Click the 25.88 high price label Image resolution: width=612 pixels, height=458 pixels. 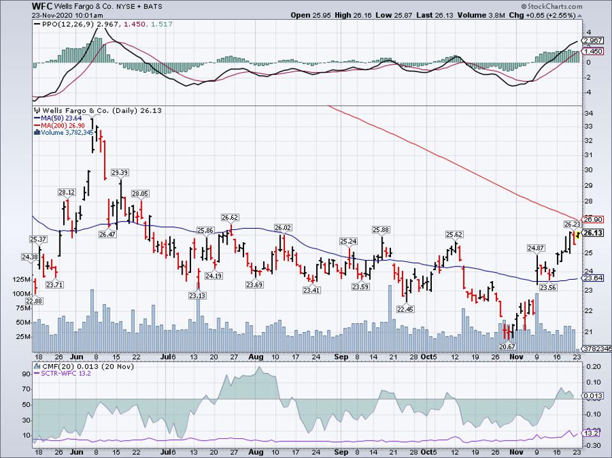click(x=381, y=230)
